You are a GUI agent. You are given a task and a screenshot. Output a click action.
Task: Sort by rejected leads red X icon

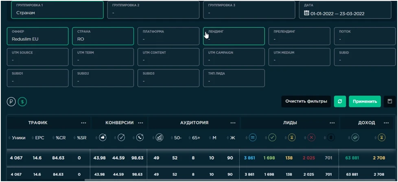[x=311, y=137]
